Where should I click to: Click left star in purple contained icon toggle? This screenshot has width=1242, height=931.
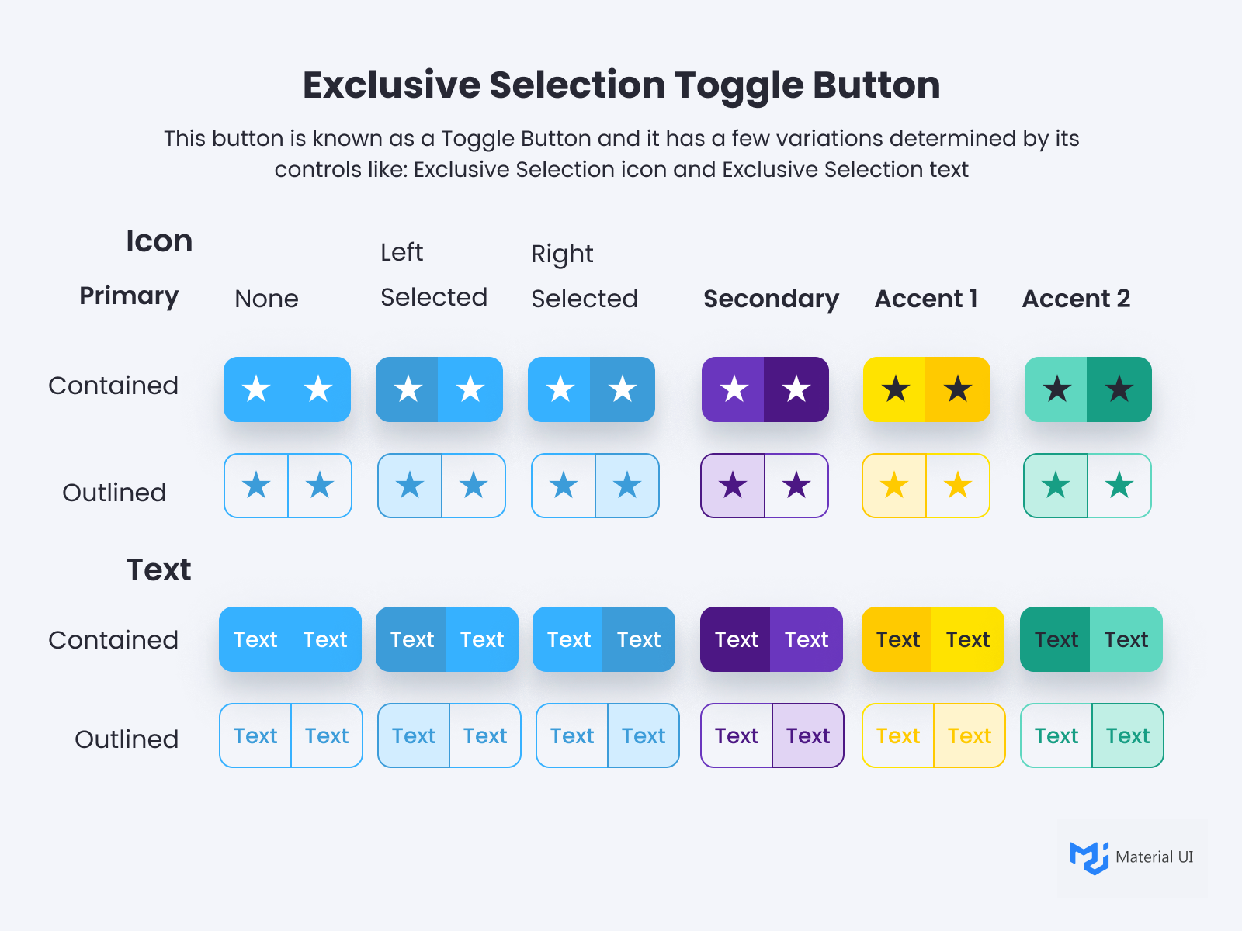[x=734, y=389]
